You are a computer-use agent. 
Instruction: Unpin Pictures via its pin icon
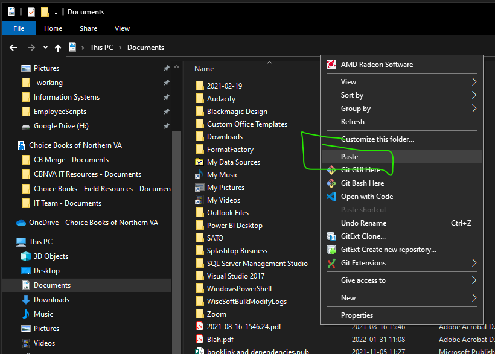(167, 68)
